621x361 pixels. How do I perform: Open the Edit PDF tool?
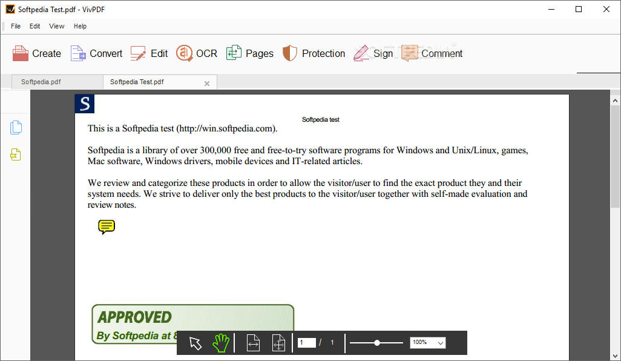[149, 53]
